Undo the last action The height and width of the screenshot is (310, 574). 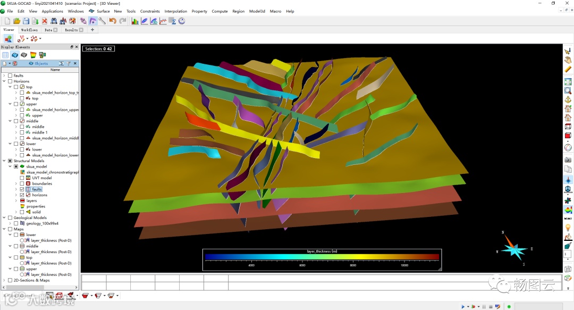(x=113, y=21)
